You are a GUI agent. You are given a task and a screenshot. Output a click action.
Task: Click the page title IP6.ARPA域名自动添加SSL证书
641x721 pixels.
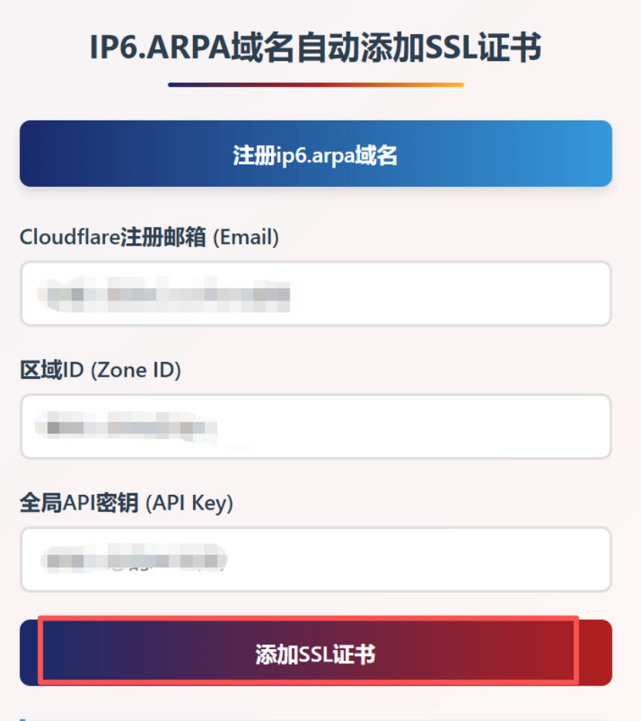coord(320,48)
